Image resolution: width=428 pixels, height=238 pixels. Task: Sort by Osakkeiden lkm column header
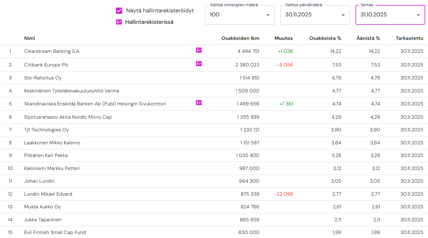[x=240, y=38]
